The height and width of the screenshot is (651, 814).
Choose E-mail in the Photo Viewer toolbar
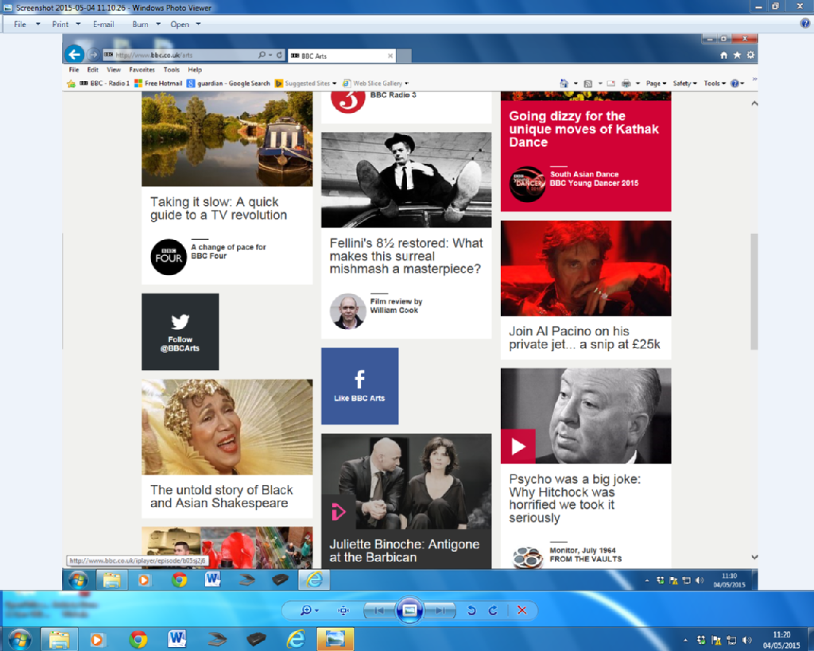103,24
